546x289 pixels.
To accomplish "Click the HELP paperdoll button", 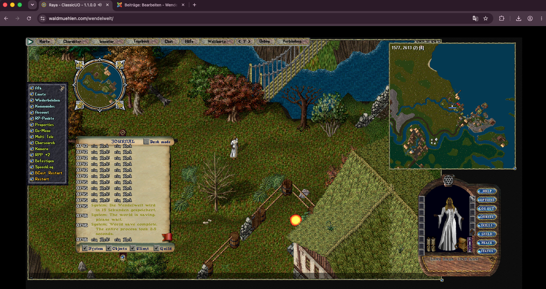I will [x=487, y=191].
